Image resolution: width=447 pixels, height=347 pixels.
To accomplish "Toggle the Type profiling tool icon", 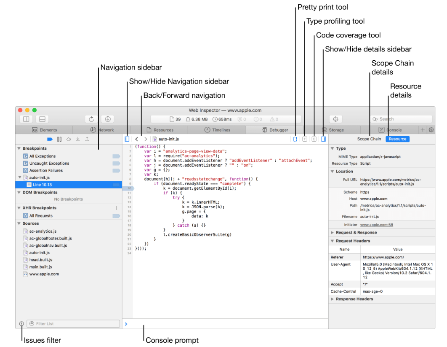I will click(x=305, y=139).
